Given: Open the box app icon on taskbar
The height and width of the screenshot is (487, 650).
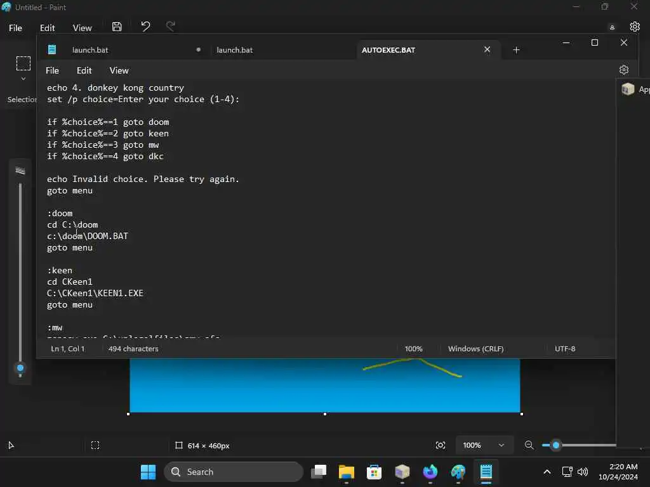Looking at the screenshot, I should (x=402, y=472).
